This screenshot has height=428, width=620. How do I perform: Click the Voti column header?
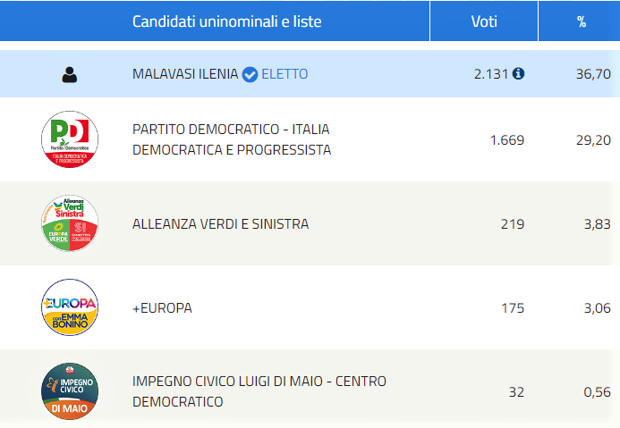pos(484,21)
